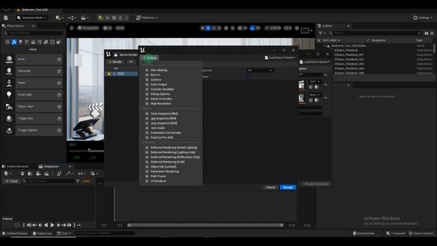Click the Search Tracks field
Screen dimensions: 437x246
pos(48,181)
